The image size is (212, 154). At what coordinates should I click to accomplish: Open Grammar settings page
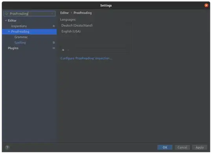tap(21, 37)
